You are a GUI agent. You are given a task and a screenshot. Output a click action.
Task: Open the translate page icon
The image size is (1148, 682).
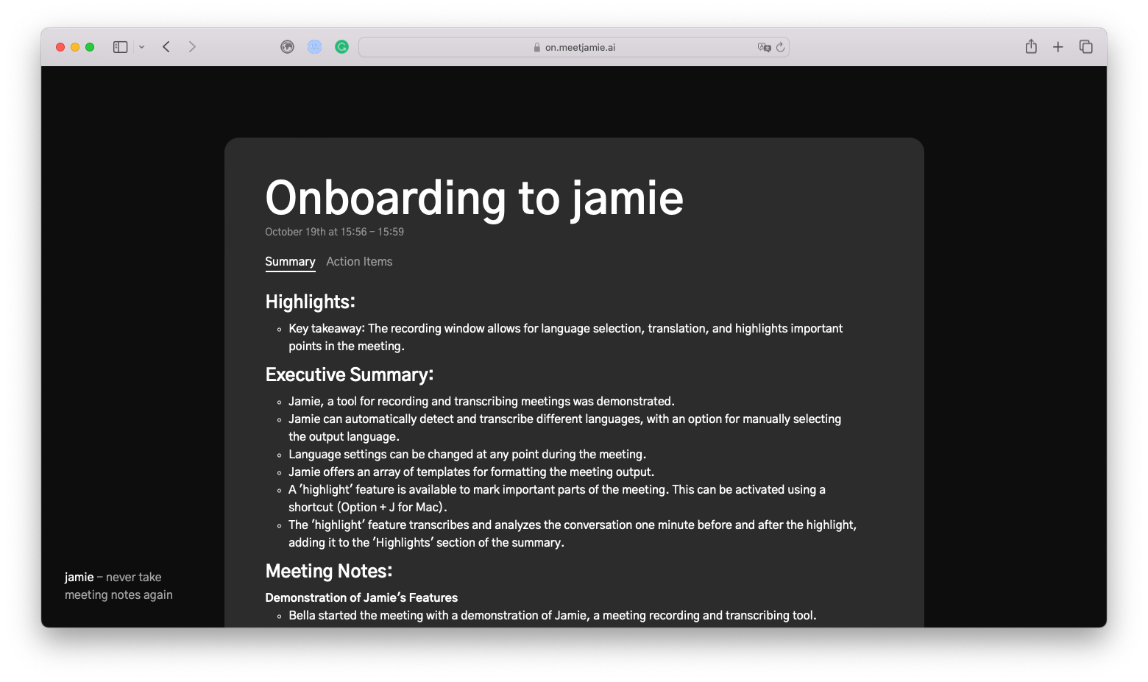pyautogui.click(x=764, y=47)
